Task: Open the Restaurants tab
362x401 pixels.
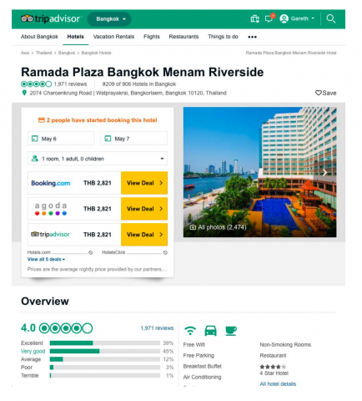Action: (x=184, y=37)
